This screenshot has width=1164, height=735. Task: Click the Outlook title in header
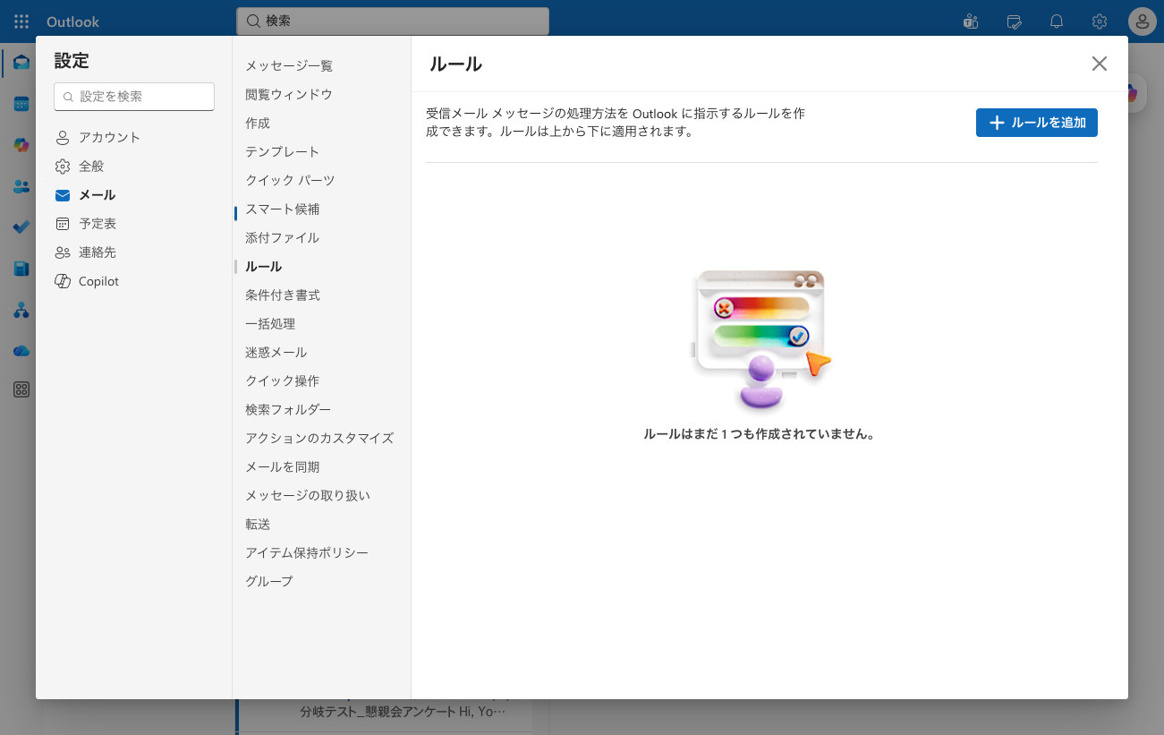[x=73, y=21]
